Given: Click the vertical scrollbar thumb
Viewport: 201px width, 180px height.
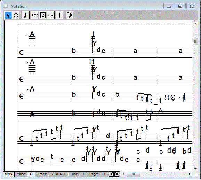Looking at the screenshot, I should (x=195, y=42).
